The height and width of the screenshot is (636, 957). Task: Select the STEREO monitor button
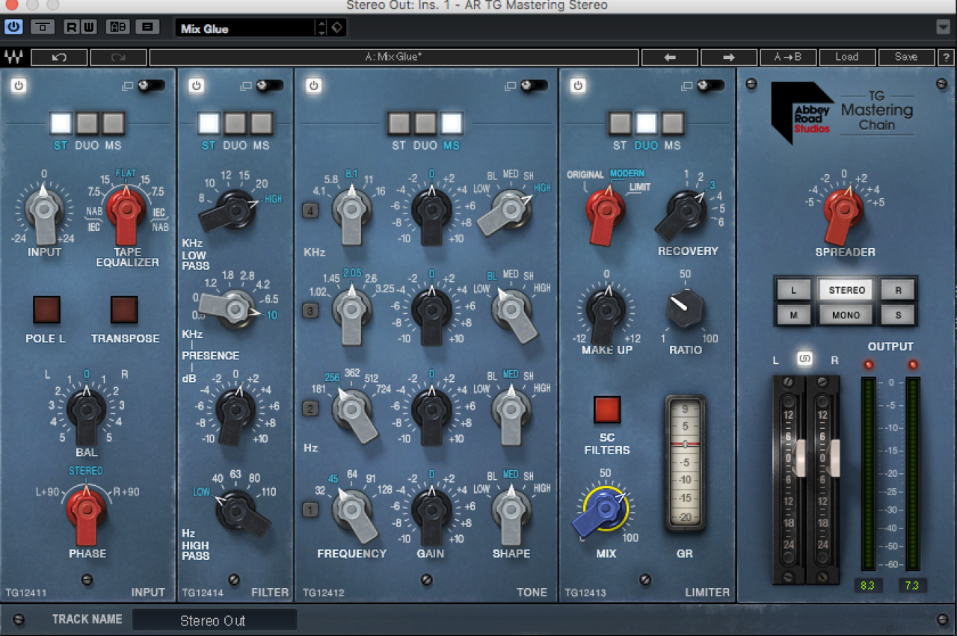[846, 290]
